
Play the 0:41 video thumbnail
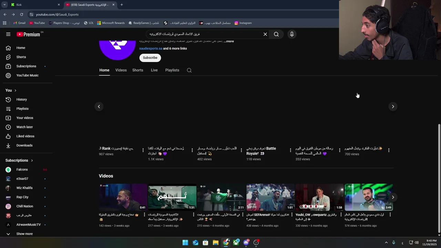[123, 197]
